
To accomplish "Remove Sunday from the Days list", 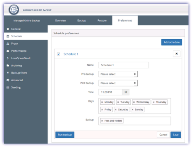I will 133,110.
